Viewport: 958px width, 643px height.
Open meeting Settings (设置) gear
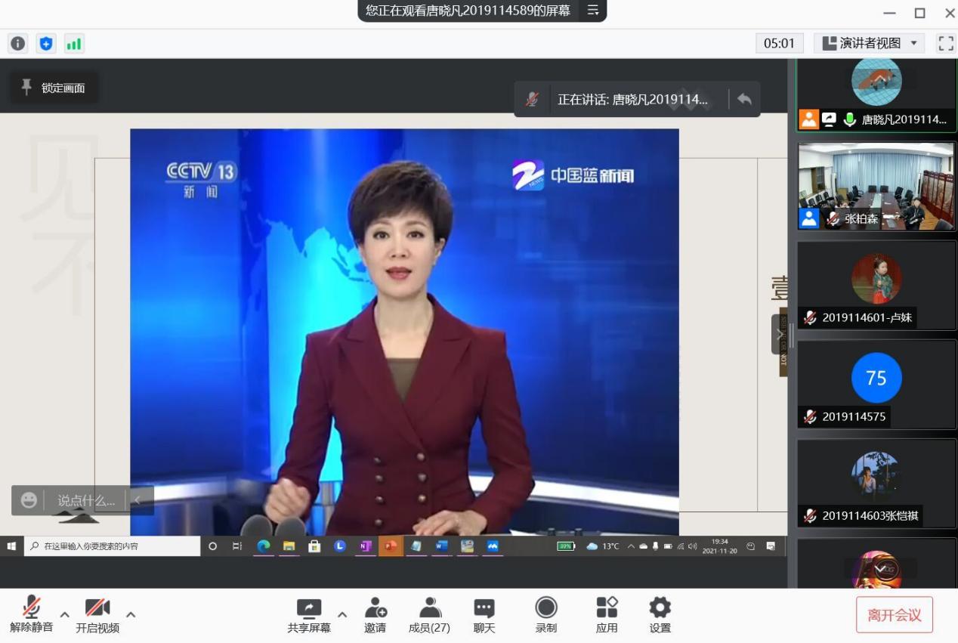tap(660, 615)
